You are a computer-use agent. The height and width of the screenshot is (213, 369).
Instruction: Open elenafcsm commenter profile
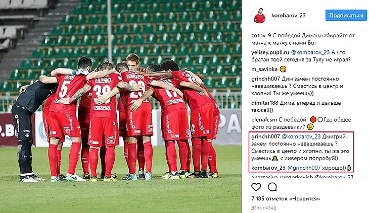coord(264,120)
